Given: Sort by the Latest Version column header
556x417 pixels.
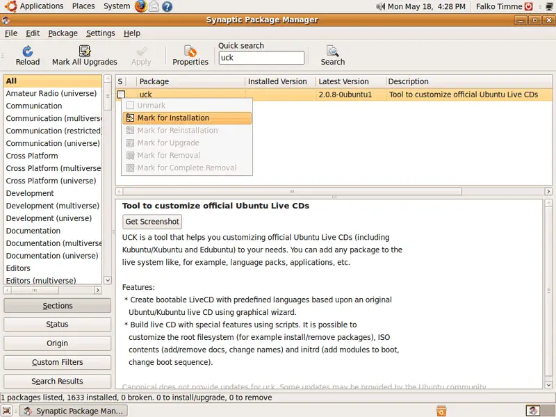Looking at the screenshot, I should pyautogui.click(x=350, y=81).
